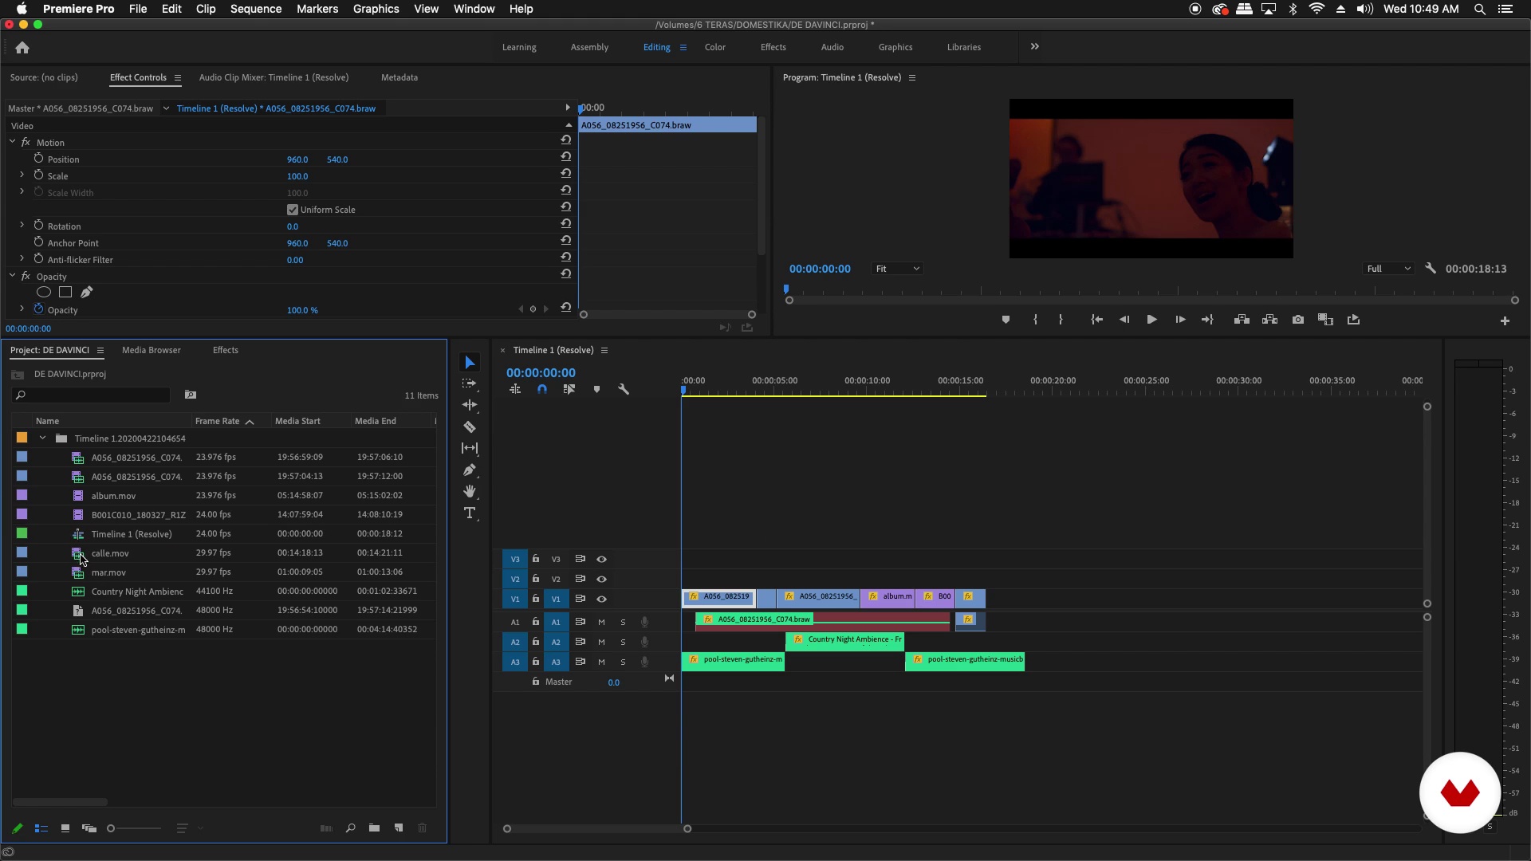Go to Out point in Program monitor
Viewport: 1531px width, 861px height.
tap(1208, 320)
